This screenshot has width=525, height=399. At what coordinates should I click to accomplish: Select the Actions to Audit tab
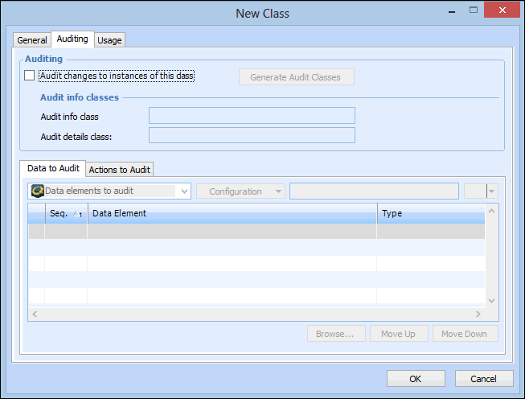(120, 170)
